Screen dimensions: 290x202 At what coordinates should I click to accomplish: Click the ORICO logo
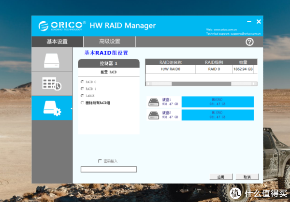(x=60, y=25)
